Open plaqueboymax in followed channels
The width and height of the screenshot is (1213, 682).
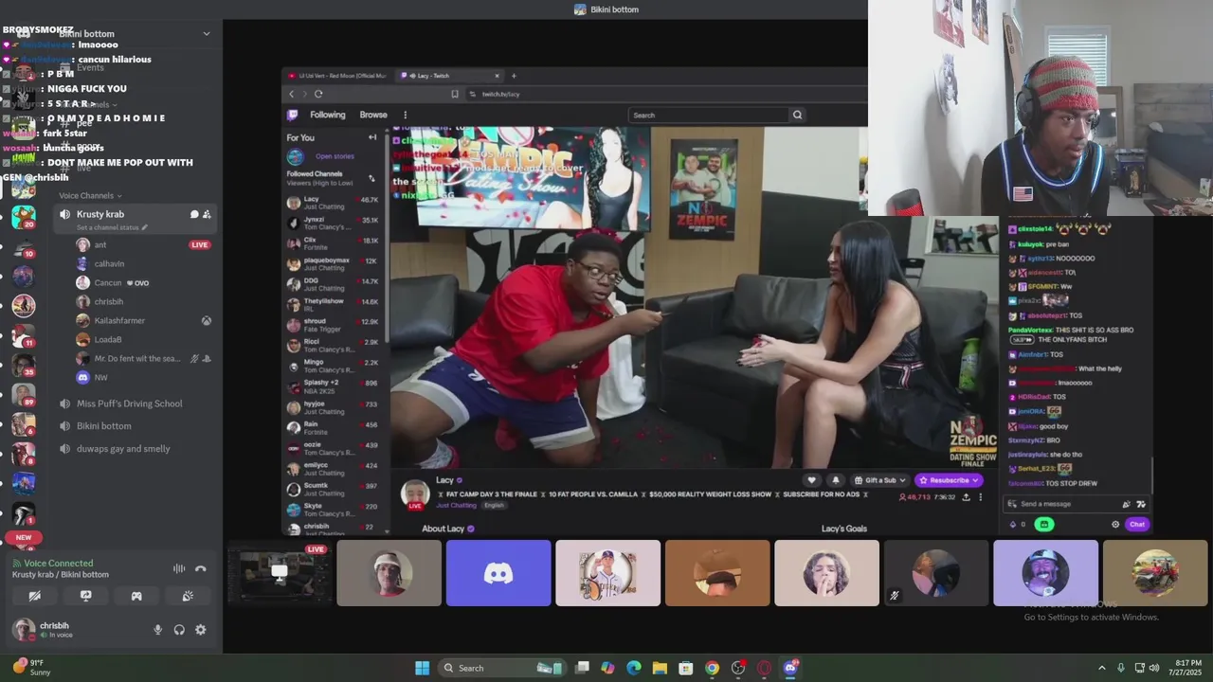[x=333, y=264]
